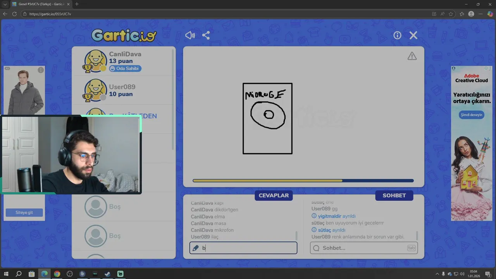Add page to favorites star icon

(x=451, y=14)
